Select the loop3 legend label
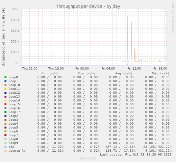 pos(13,120)
